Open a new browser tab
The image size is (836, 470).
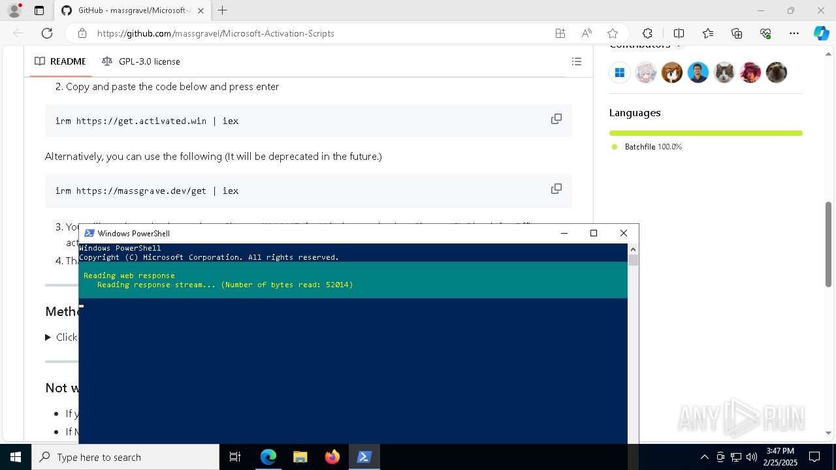coord(223,10)
